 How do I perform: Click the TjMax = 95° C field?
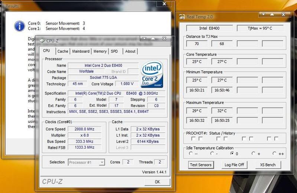[260, 28]
